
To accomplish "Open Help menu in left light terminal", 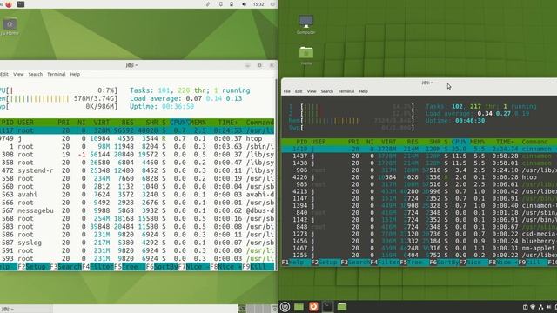I will tap(75, 74).
